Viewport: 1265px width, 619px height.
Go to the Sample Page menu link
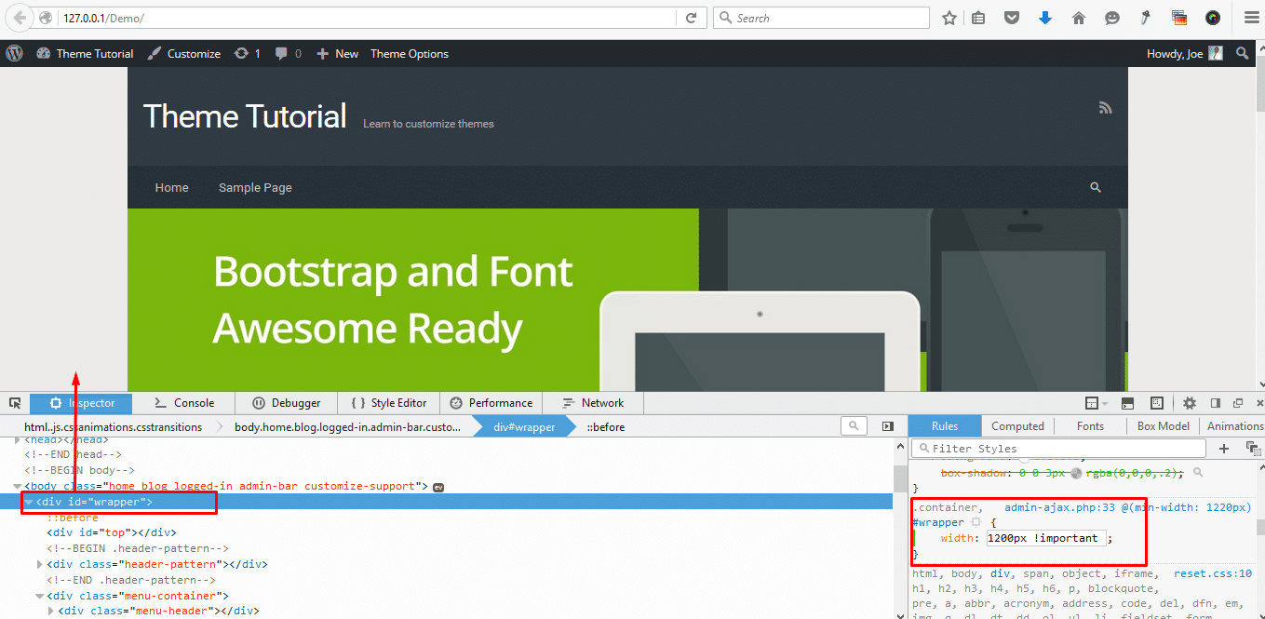[x=255, y=187]
